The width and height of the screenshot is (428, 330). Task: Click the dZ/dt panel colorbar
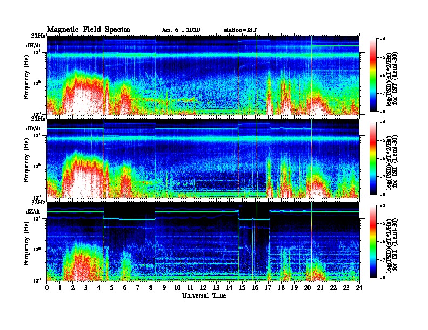tap(373, 242)
